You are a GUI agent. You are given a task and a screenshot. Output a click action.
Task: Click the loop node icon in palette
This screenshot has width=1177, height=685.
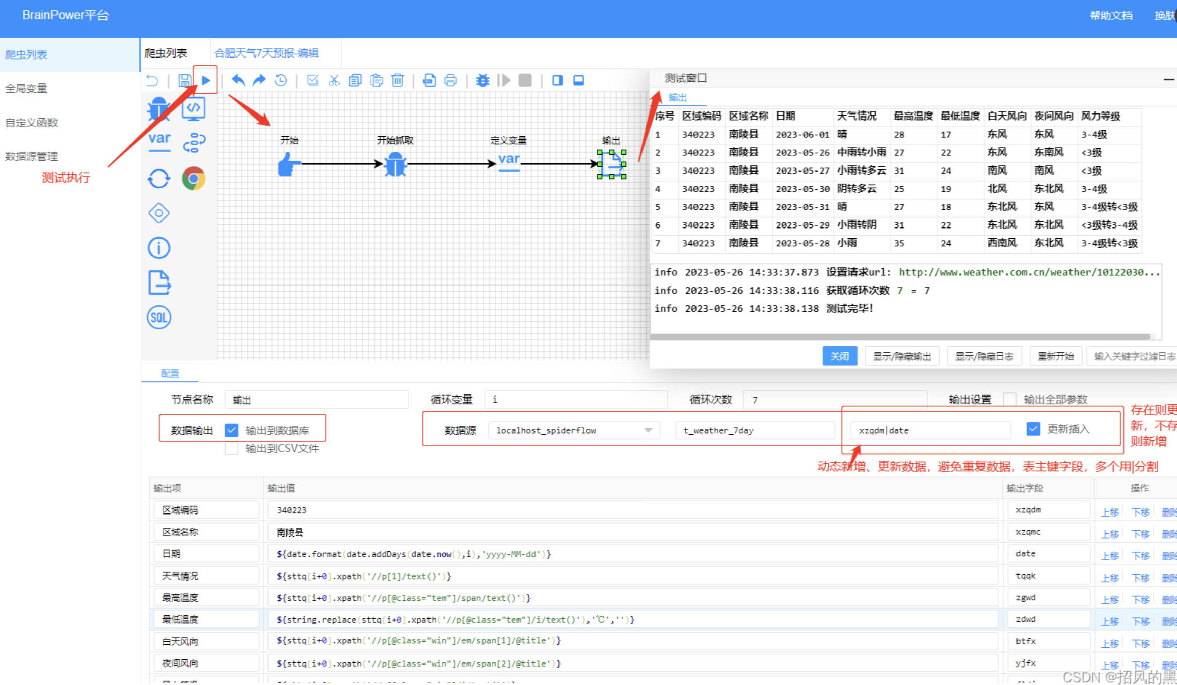pyautogui.click(x=159, y=179)
